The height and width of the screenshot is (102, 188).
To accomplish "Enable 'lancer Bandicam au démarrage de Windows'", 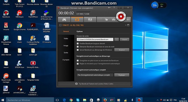I will (x=78, y=50).
